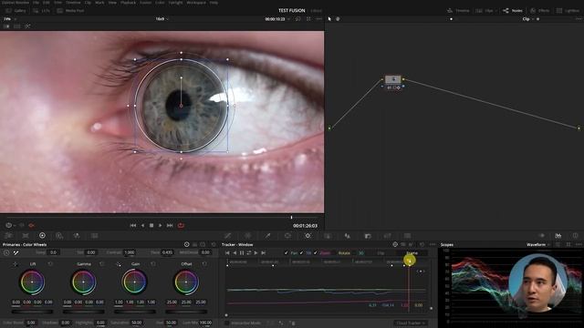The height and width of the screenshot is (328, 584).
Task: Open the Magic Mask palette icon
Action: [x=328, y=236]
